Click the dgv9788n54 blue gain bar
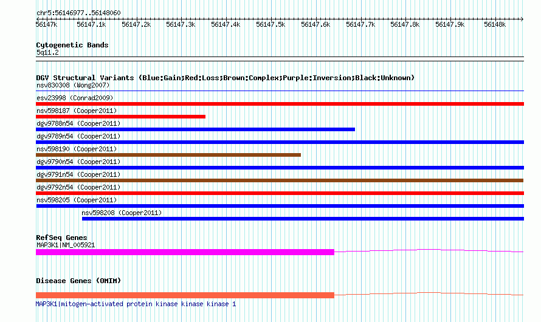 click(195, 129)
